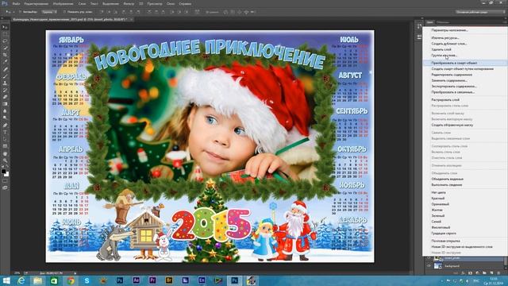
Task: Select the Rectangular Marquee tool
Action: (x=5, y=34)
